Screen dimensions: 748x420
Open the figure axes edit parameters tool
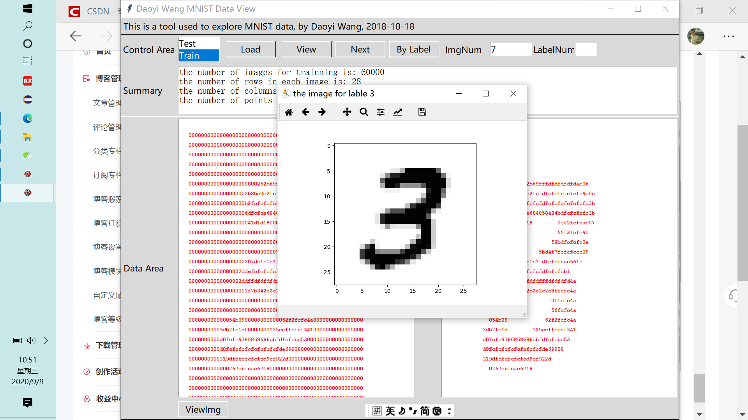(397, 112)
